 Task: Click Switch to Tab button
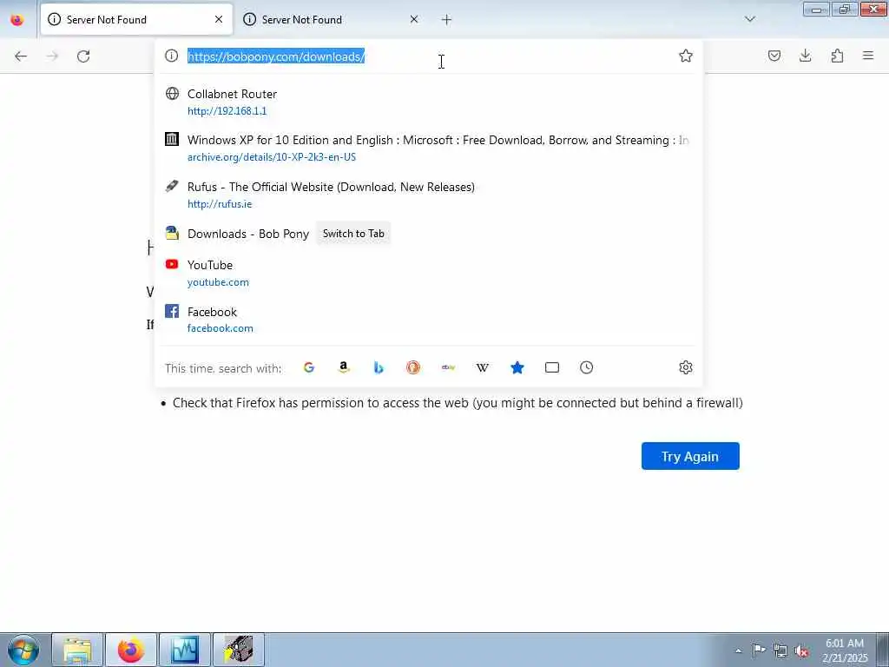click(x=353, y=234)
